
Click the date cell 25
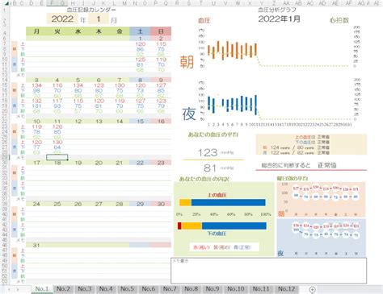pos(57,204)
